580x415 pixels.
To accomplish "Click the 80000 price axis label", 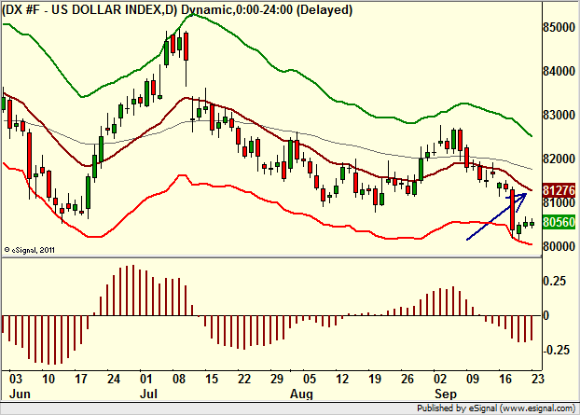I will click(x=559, y=246).
